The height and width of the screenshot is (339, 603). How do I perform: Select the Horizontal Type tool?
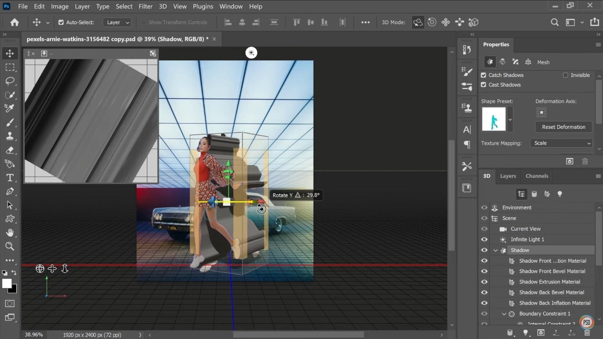click(10, 177)
